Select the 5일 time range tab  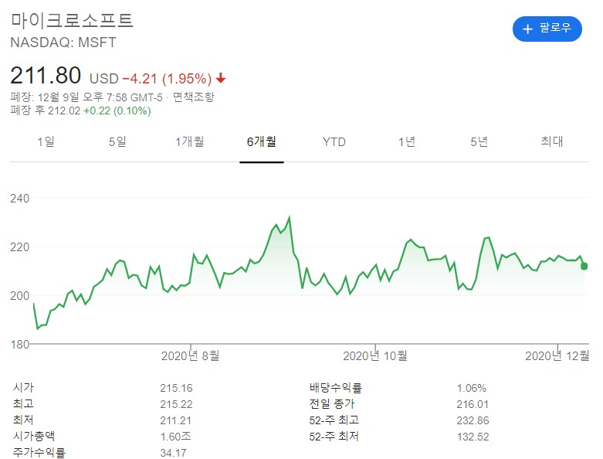tap(117, 141)
